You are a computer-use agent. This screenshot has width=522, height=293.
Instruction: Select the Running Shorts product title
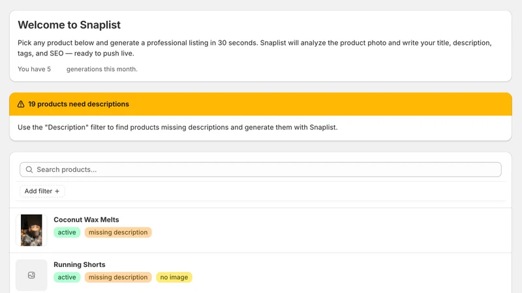(x=79, y=264)
